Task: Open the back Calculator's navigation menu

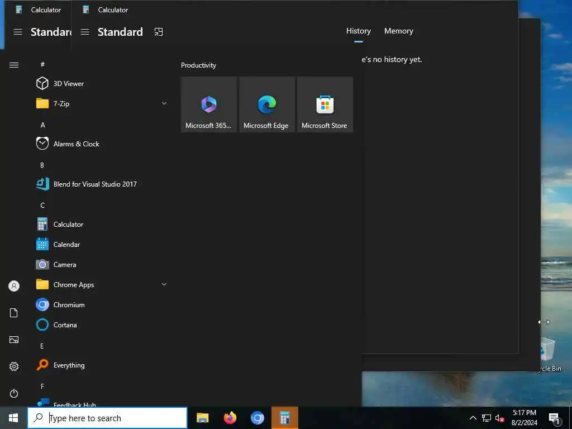Action: [18, 32]
